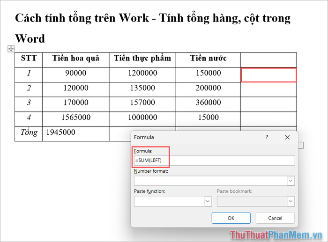Click the Tiền nước header
The width and height of the screenshot is (328, 242).
tap(209, 60)
